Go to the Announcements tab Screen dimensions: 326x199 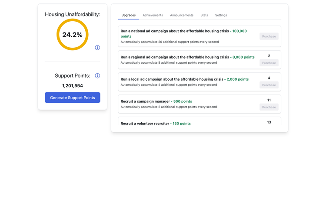pos(182,15)
